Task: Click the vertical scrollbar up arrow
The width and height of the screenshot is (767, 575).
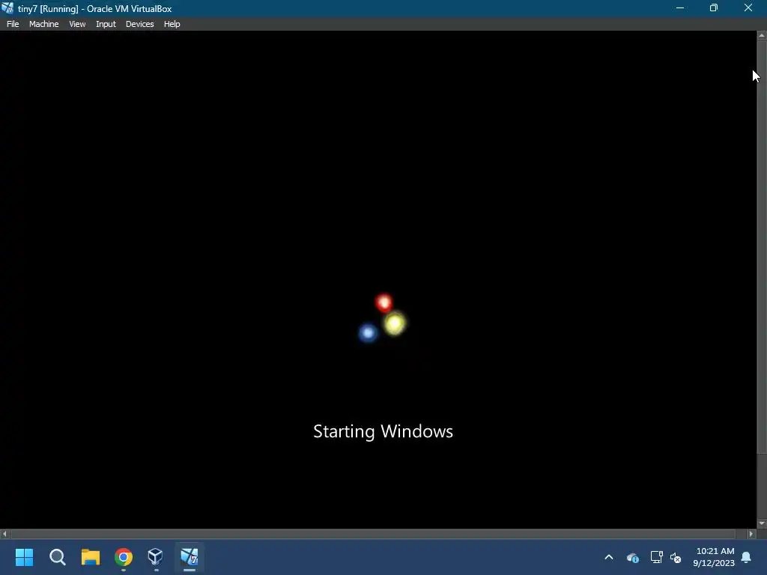Action: tap(762, 36)
